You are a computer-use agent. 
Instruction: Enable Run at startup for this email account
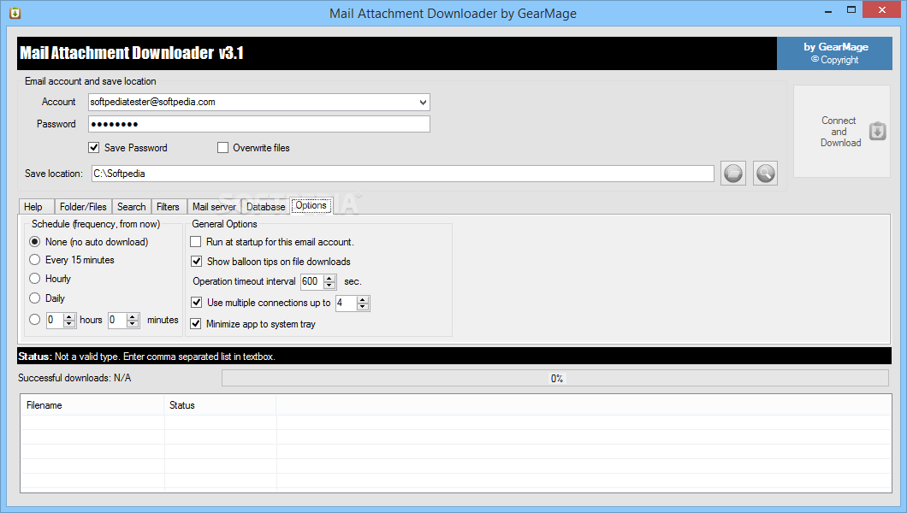point(196,242)
